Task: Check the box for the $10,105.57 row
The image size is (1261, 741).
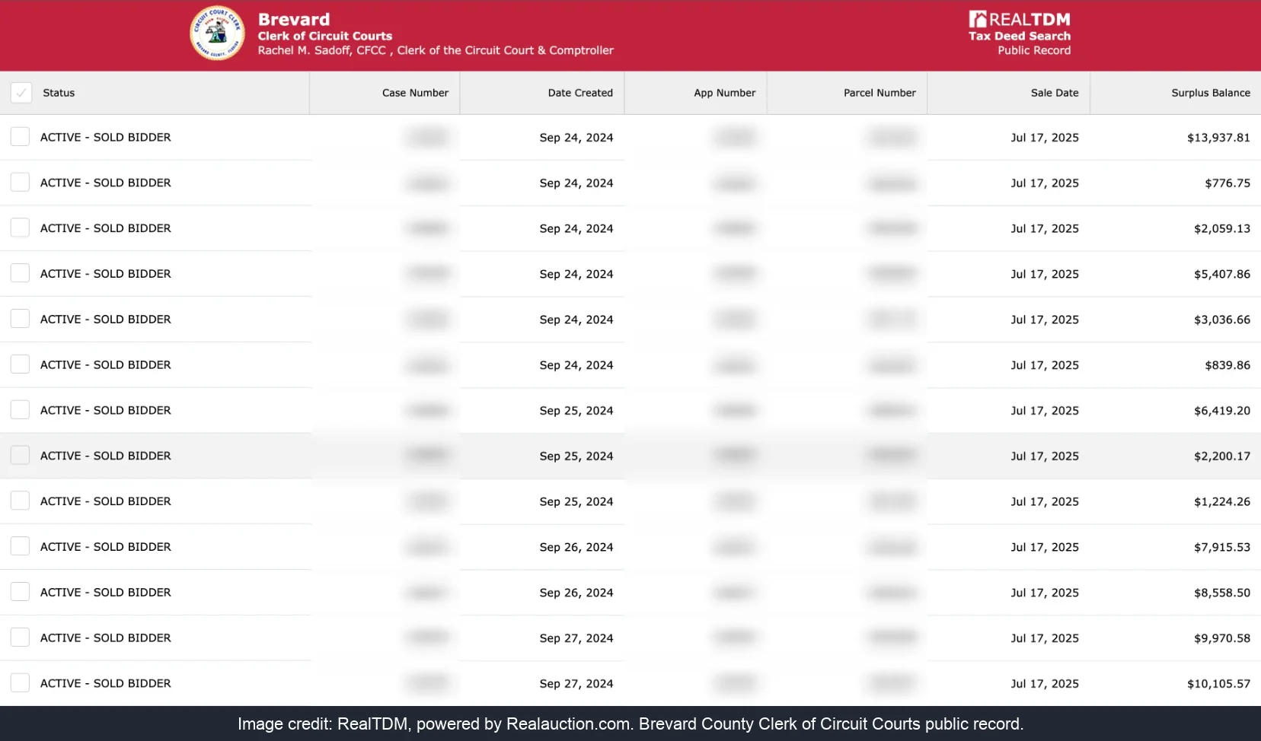Action: coord(20,683)
